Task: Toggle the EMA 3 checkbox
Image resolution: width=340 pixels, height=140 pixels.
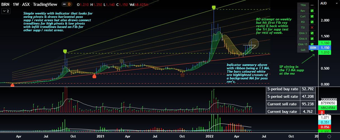Action: (x=312, y=33)
